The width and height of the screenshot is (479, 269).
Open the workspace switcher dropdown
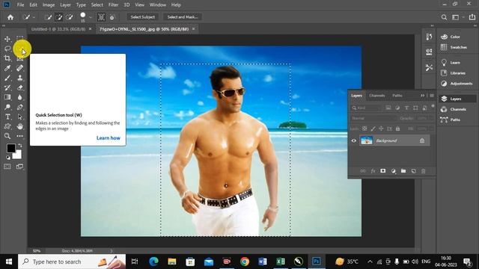pyautogui.click(x=457, y=17)
